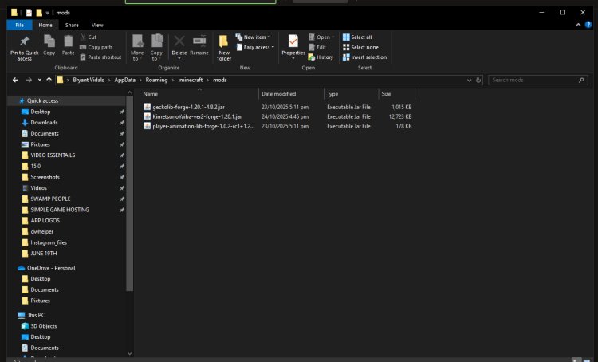Open the Move to dropdown
598x362 pixels.
138,48
